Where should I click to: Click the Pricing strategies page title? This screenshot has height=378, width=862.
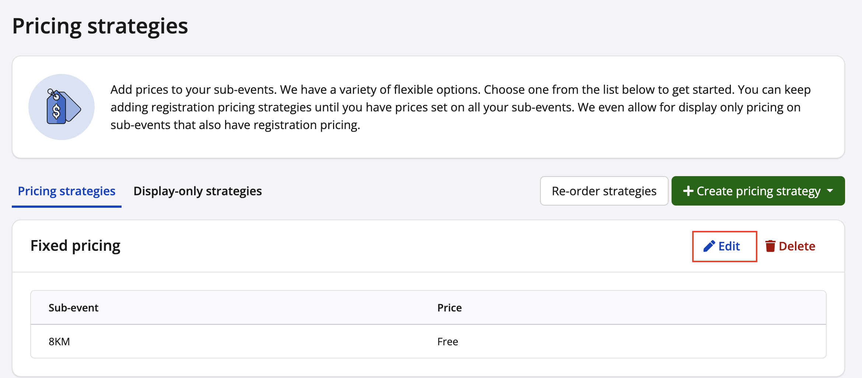point(100,26)
